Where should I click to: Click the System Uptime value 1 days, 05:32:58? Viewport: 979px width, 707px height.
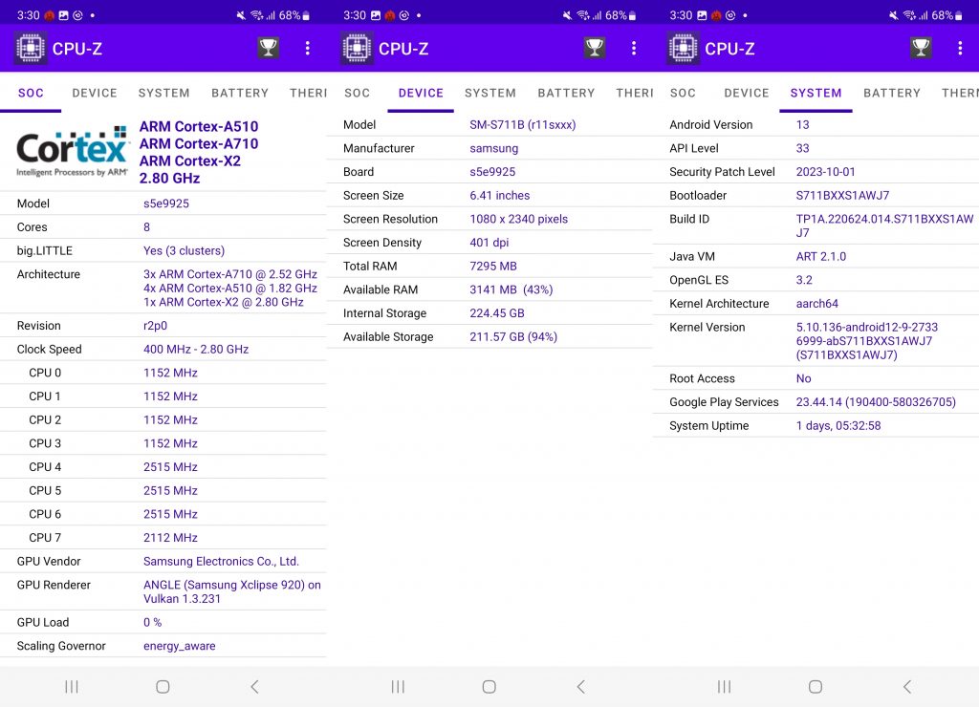point(838,425)
